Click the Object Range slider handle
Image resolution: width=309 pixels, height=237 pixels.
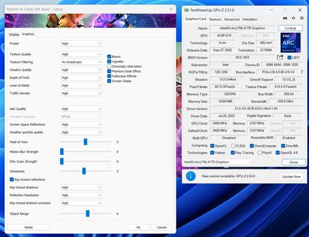[x=88, y=213]
